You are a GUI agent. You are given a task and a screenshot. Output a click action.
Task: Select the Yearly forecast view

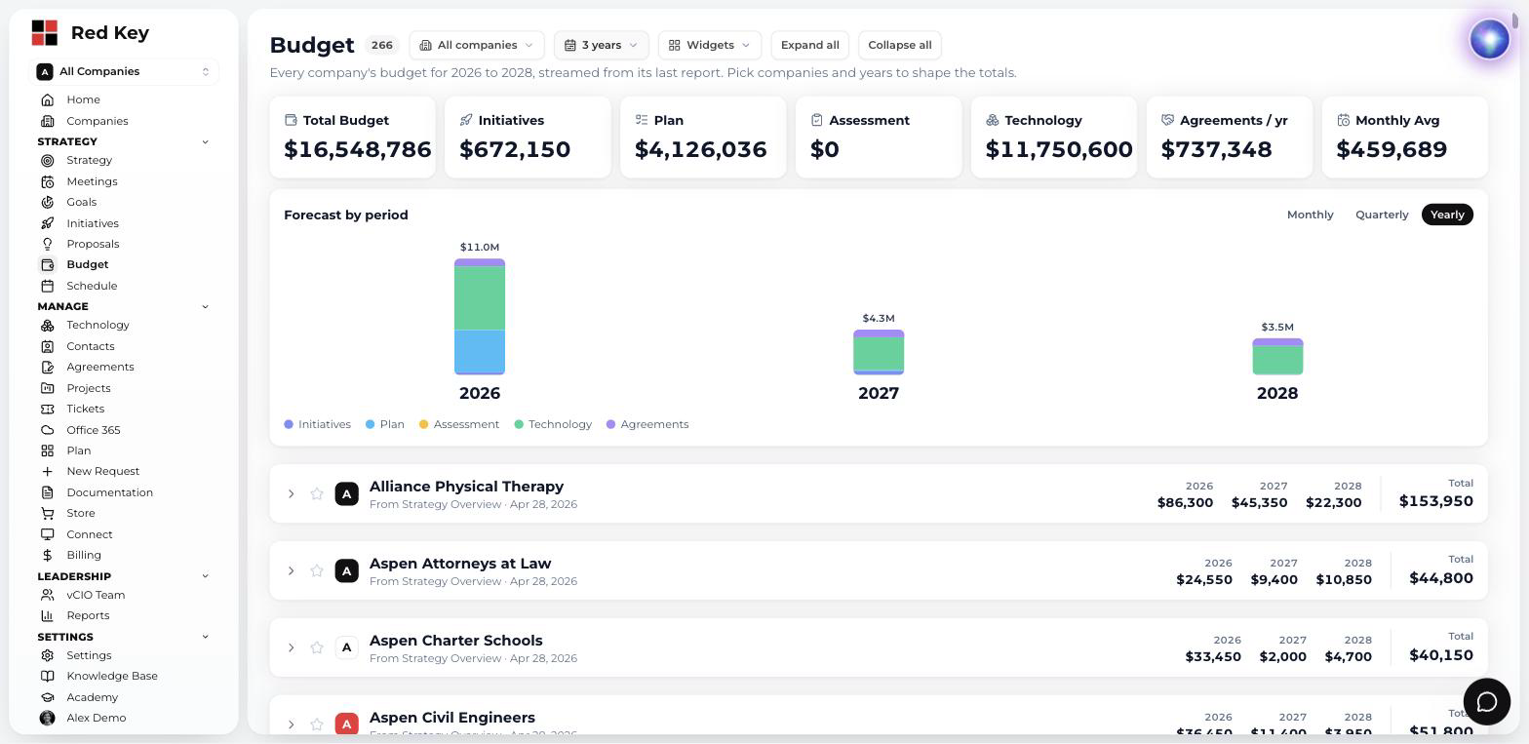tap(1447, 215)
